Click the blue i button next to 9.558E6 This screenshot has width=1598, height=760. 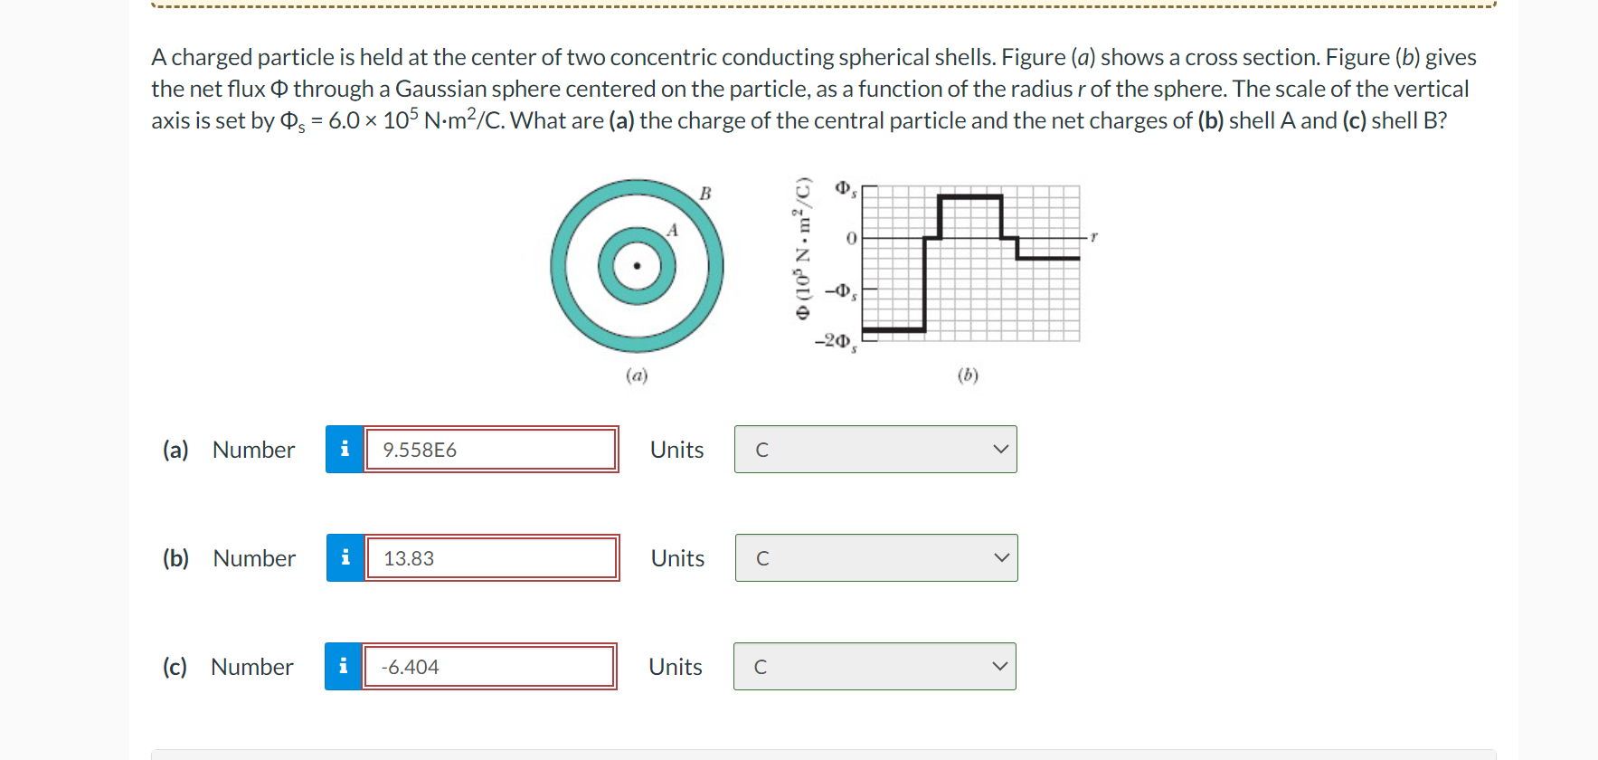click(x=344, y=449)
